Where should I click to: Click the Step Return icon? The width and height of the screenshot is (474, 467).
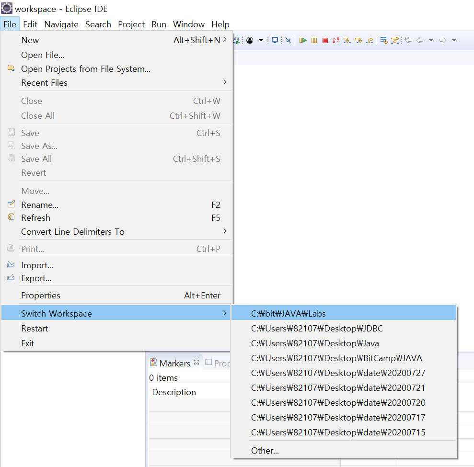coord(370,40)
